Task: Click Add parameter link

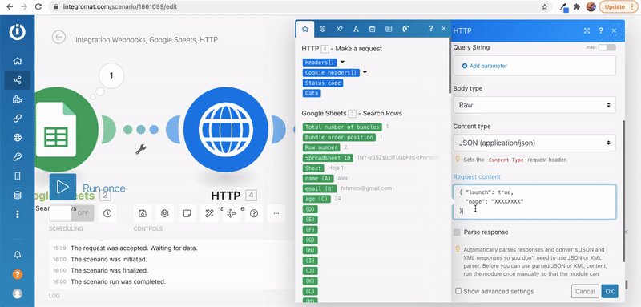Action: (485, 66)
